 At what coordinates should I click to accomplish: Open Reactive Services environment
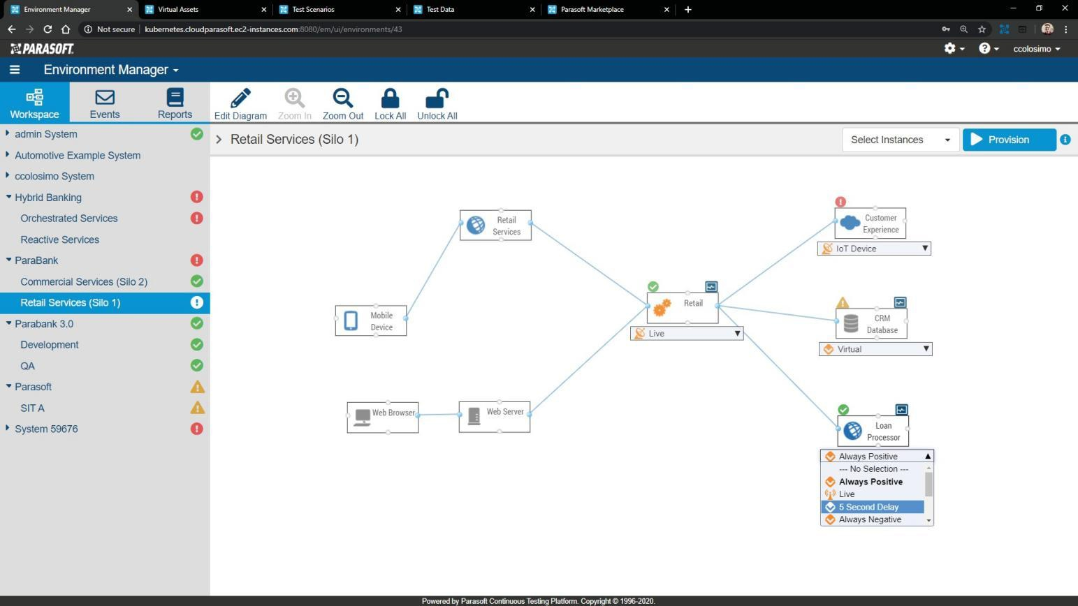[60, 239]
